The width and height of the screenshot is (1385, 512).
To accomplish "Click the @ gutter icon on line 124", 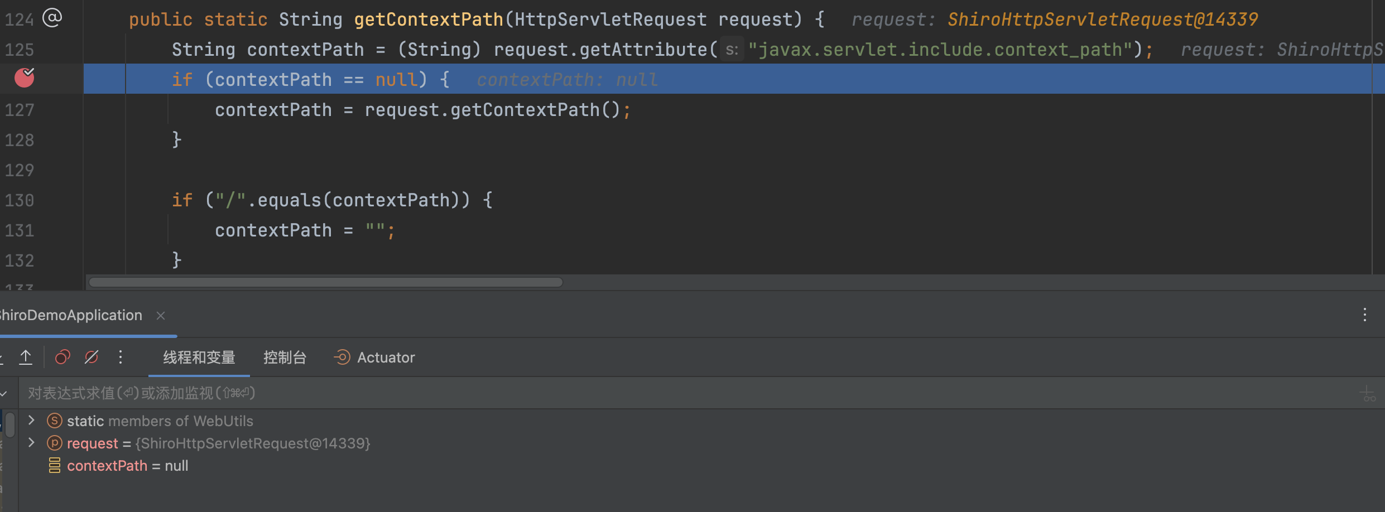I will tap(52, 18).
